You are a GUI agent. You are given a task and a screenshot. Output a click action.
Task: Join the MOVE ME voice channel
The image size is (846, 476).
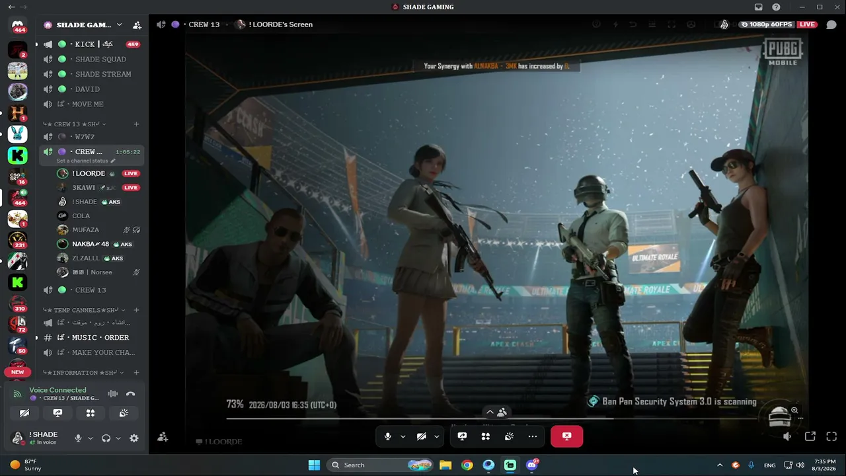click(91, 104)
